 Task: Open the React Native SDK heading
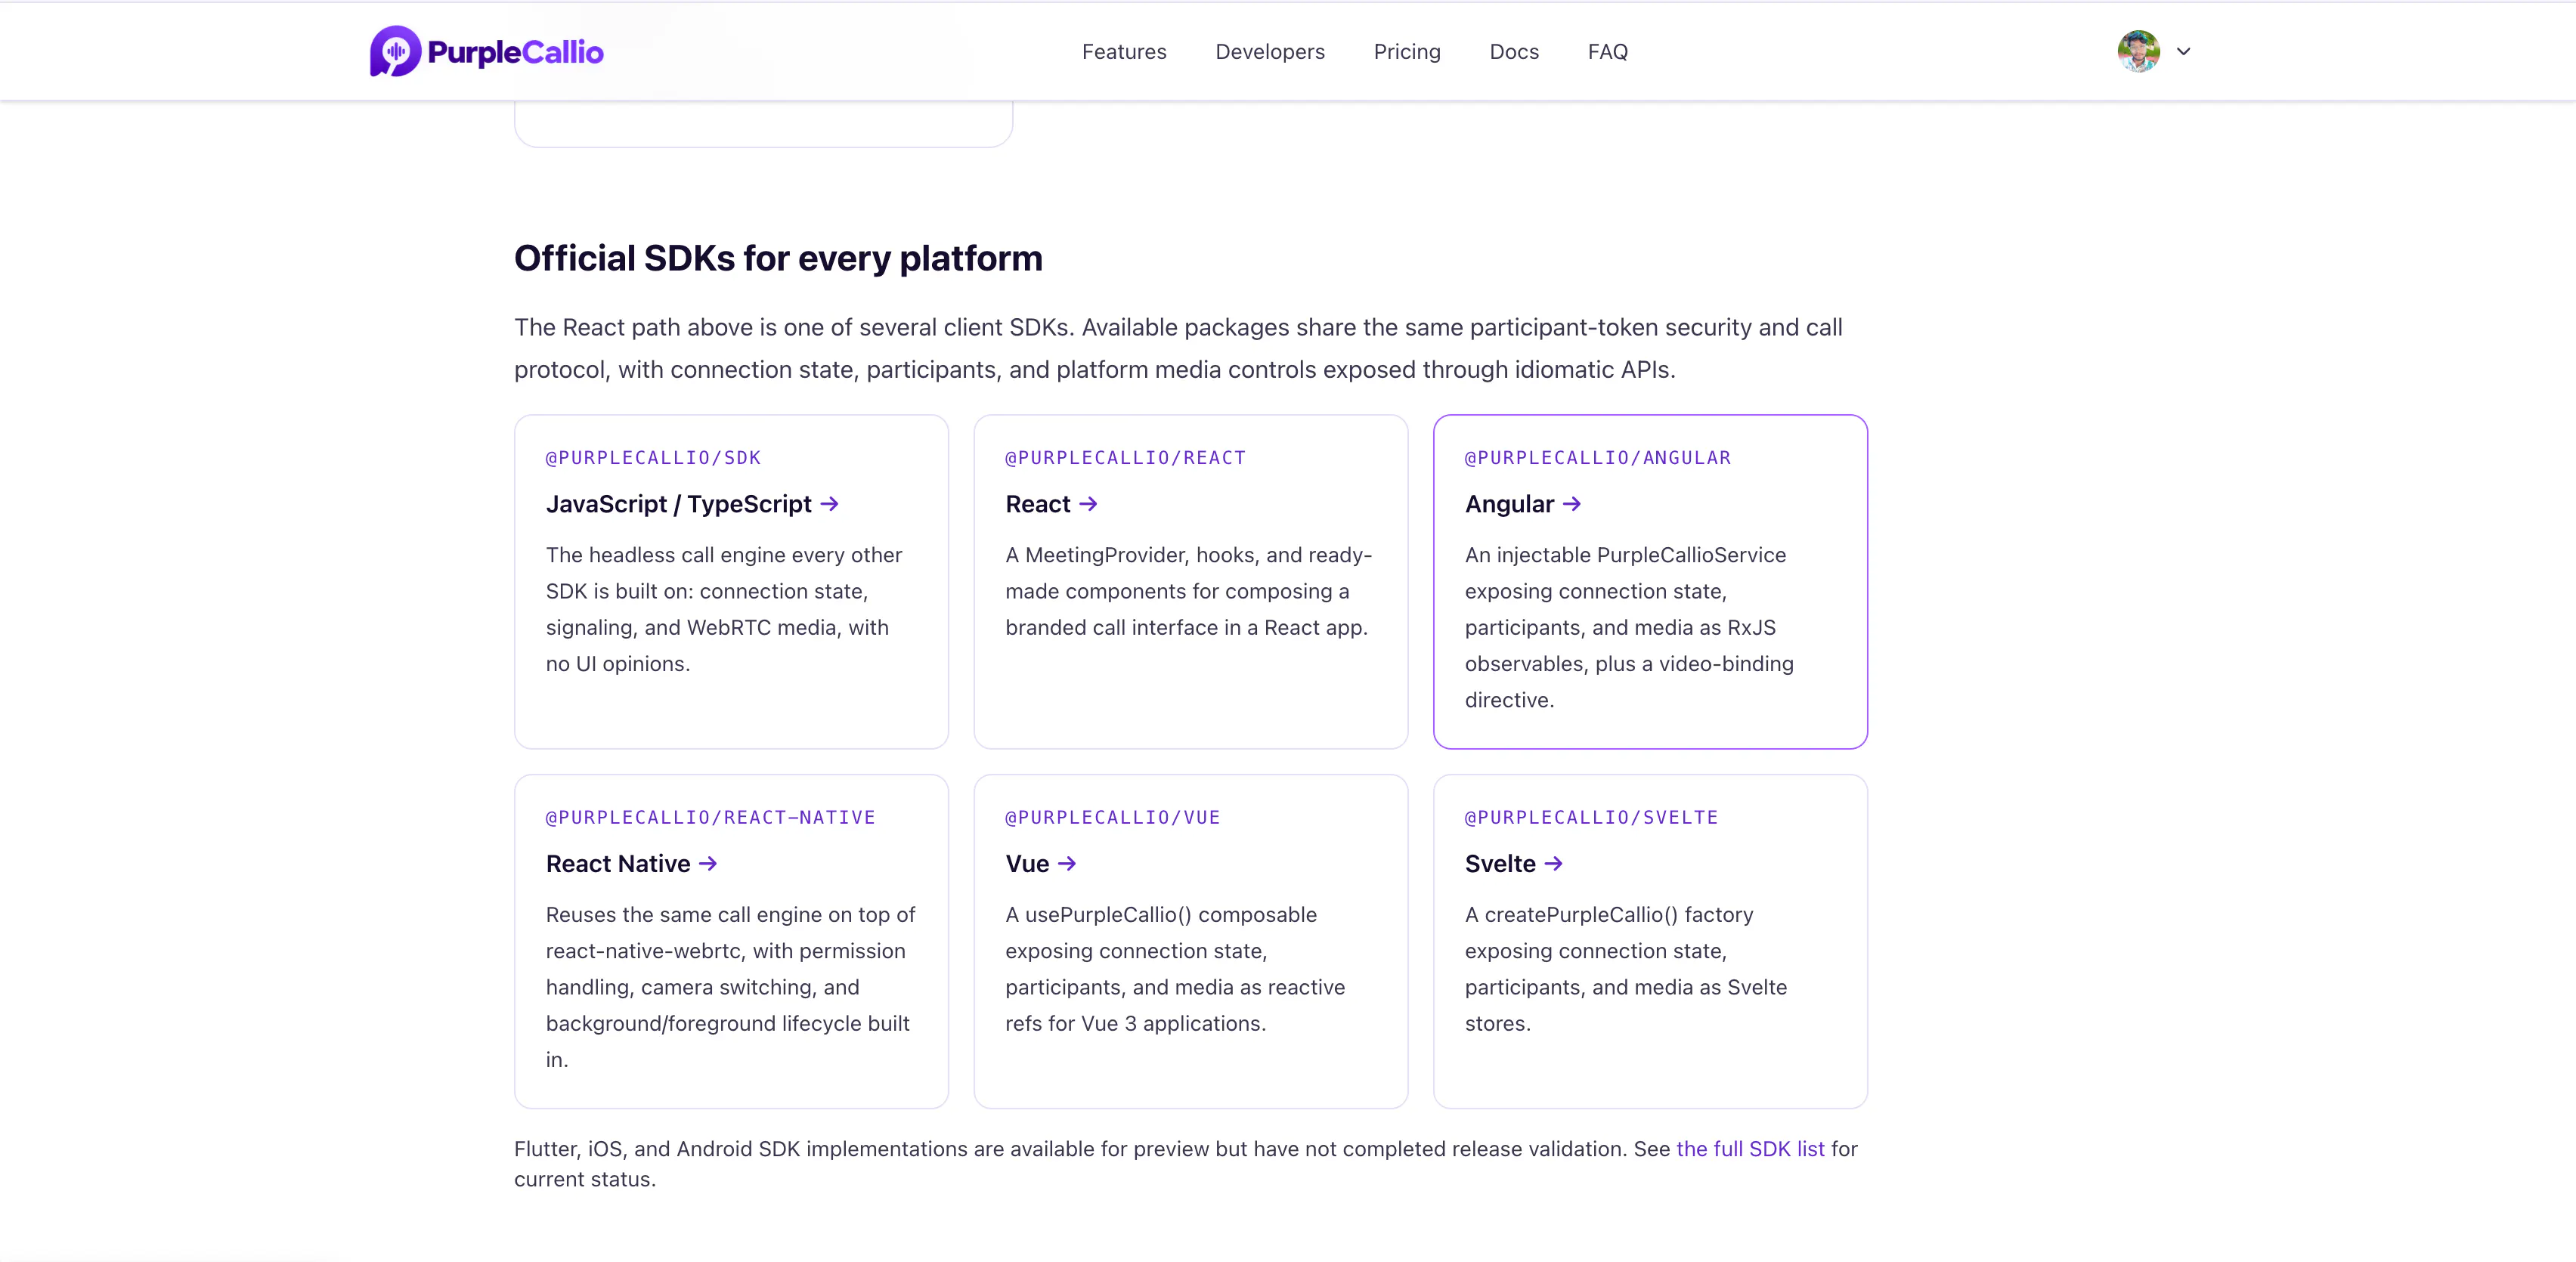point(618,864)
